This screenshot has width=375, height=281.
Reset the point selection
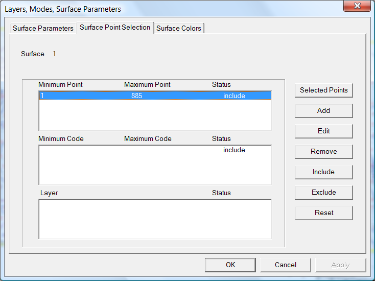pyautogui.click(x=323, y=213)
